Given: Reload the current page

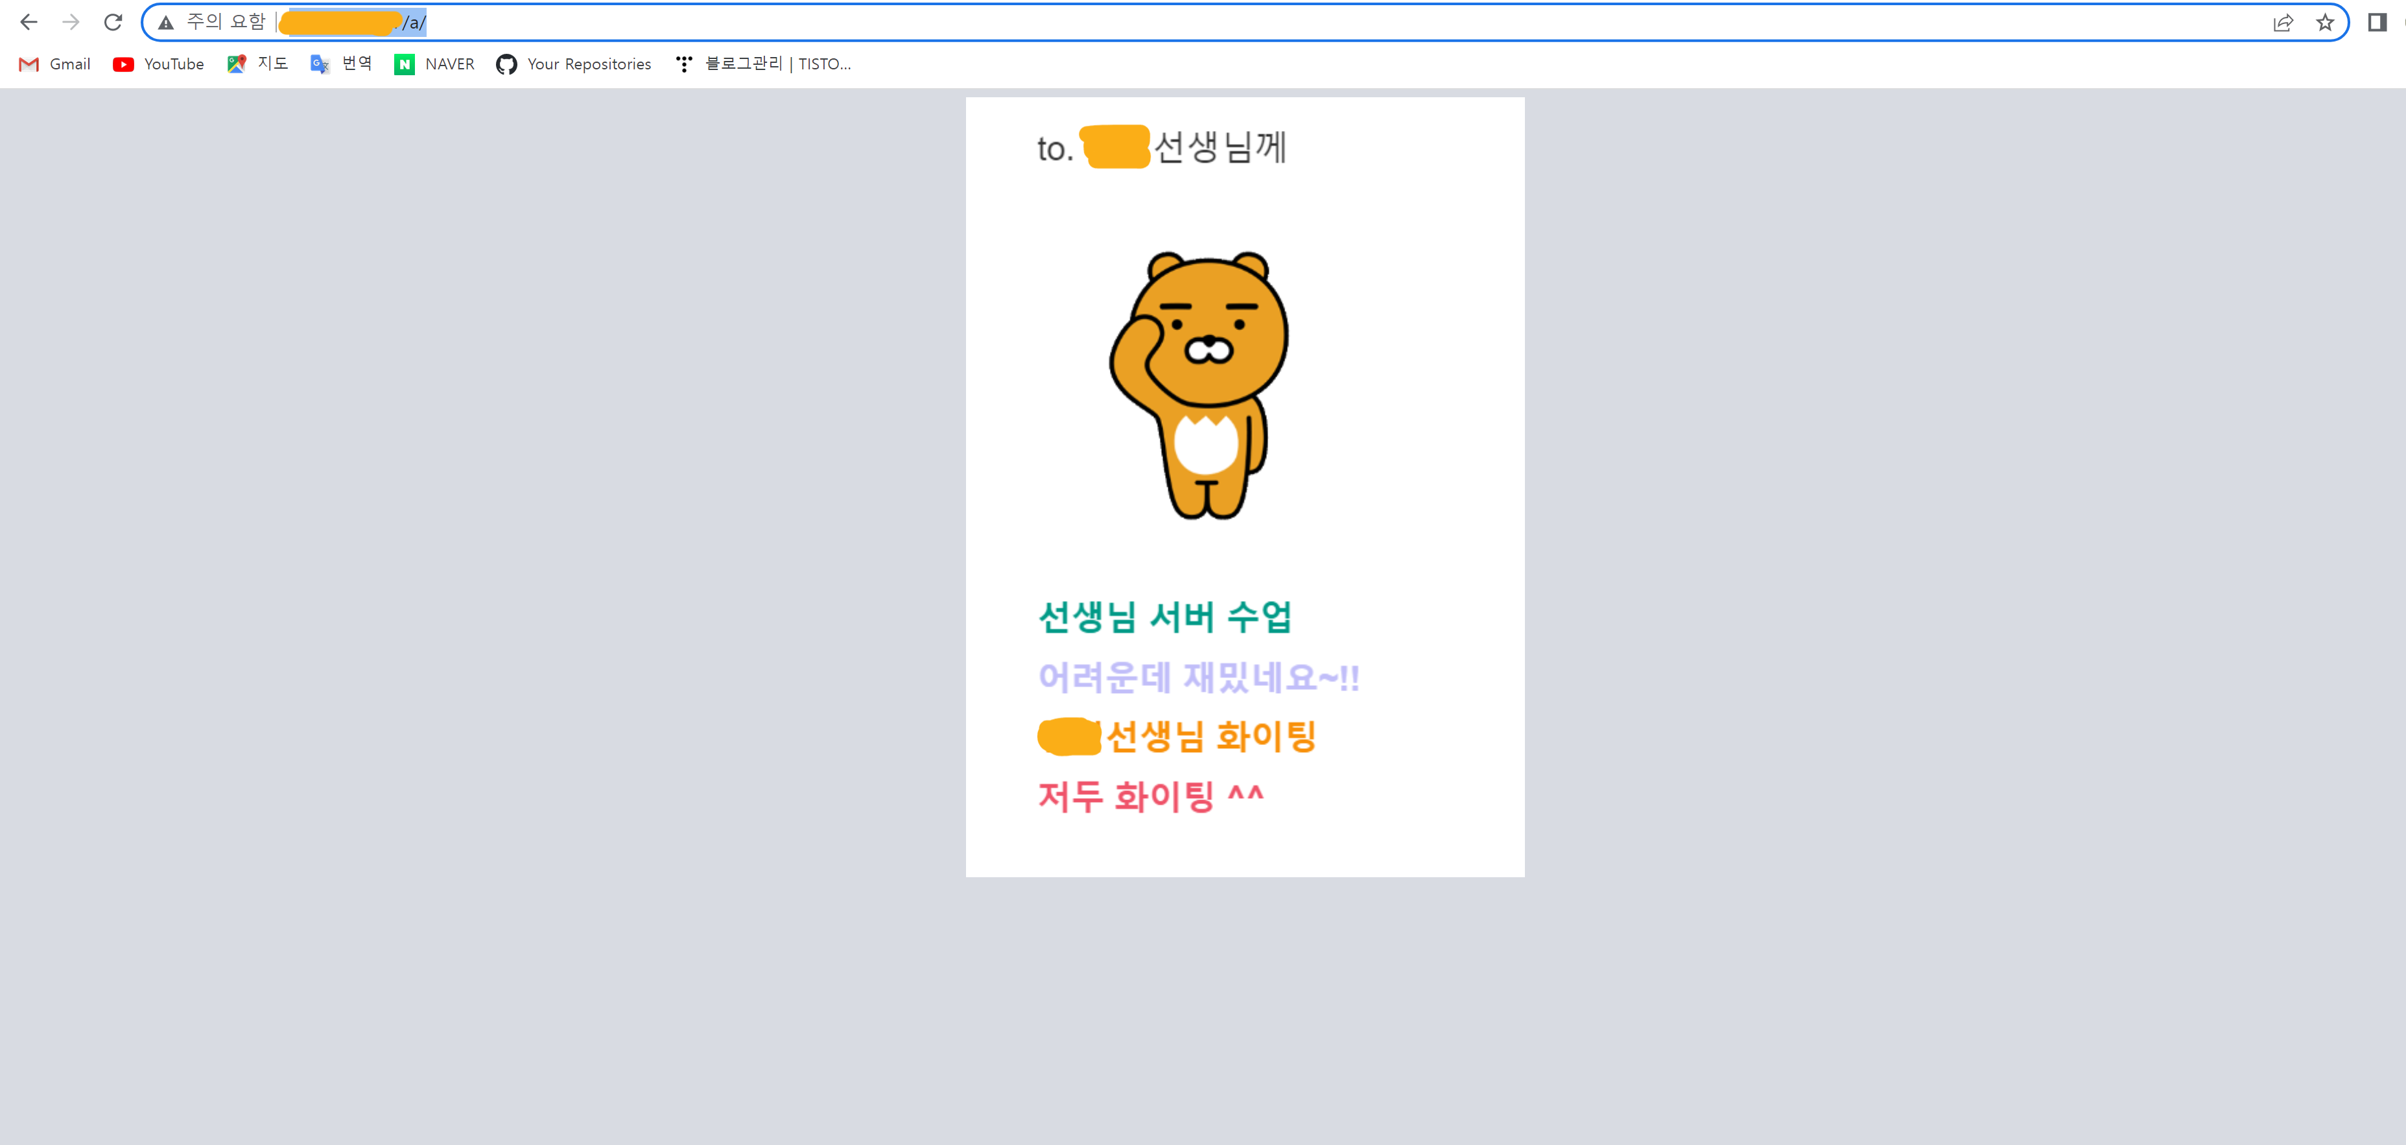Looking at the screenshot, I should click(113, 23).
